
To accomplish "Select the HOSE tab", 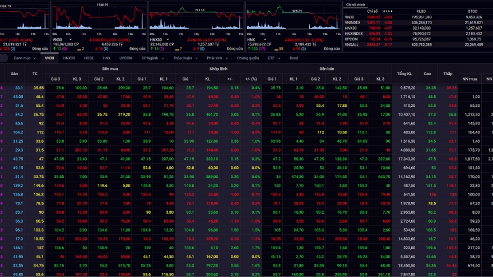I will coord(89,58).
